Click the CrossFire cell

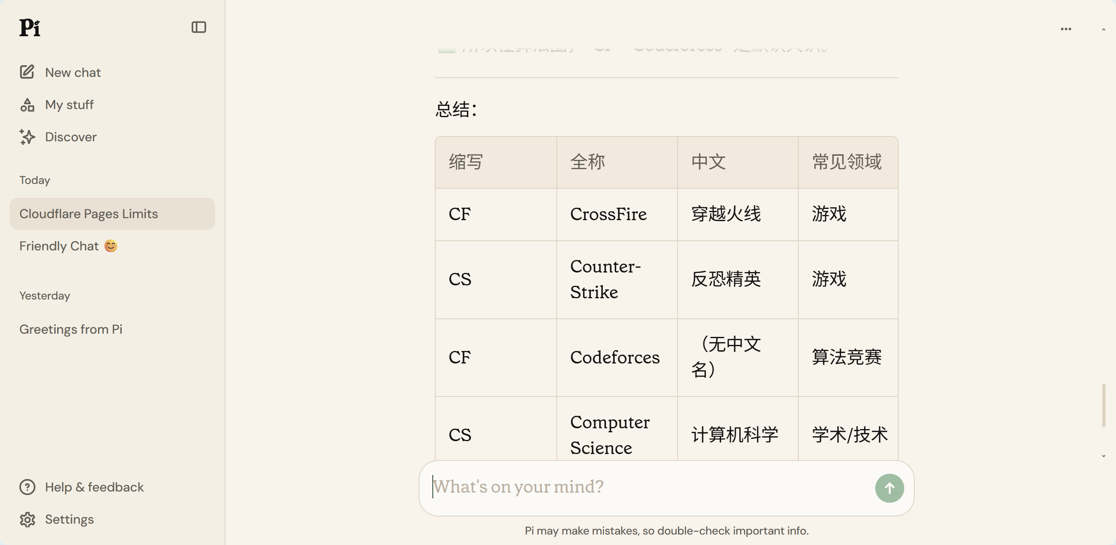(x=617, y=215)
